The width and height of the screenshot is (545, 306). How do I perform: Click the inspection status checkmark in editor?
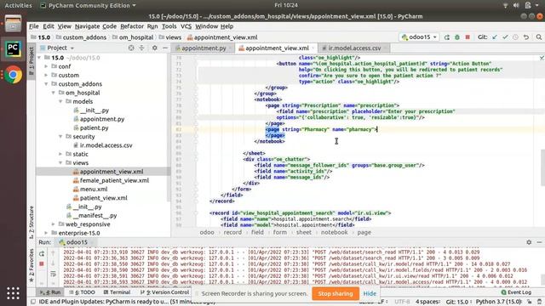click(x=542, y=58)
